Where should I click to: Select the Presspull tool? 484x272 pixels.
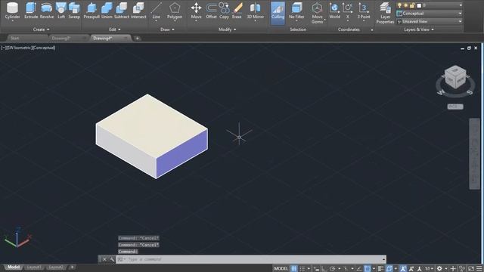pos(92,11)
